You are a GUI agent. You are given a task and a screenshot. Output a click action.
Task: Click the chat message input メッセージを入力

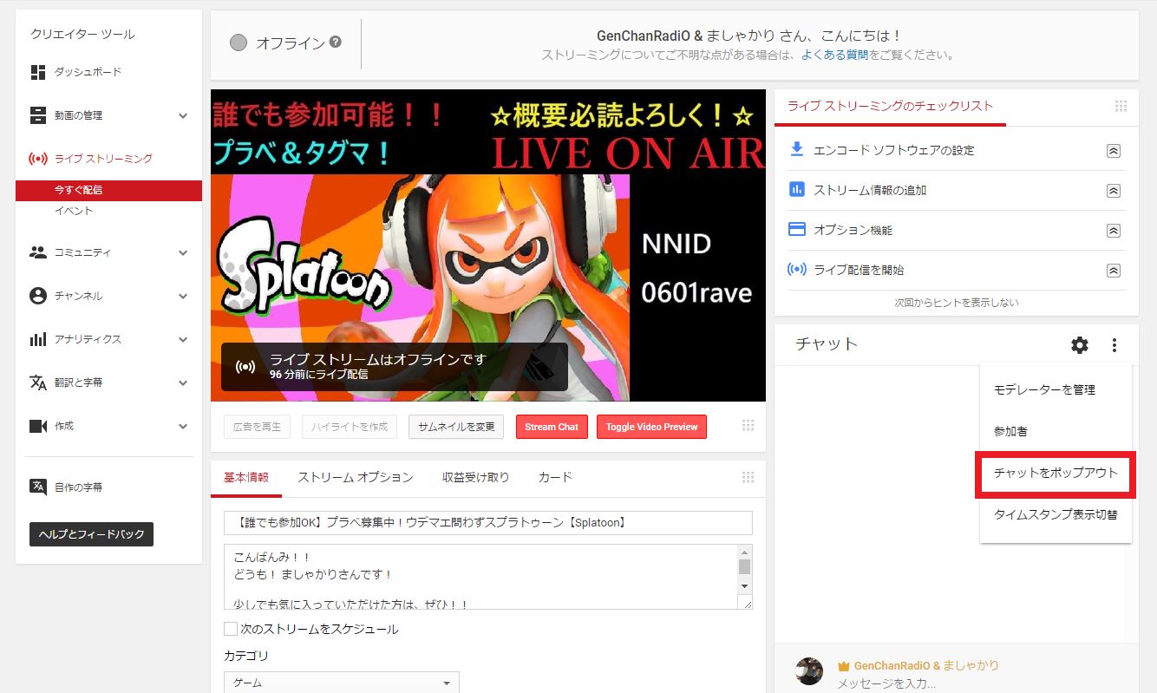[886, 683]
